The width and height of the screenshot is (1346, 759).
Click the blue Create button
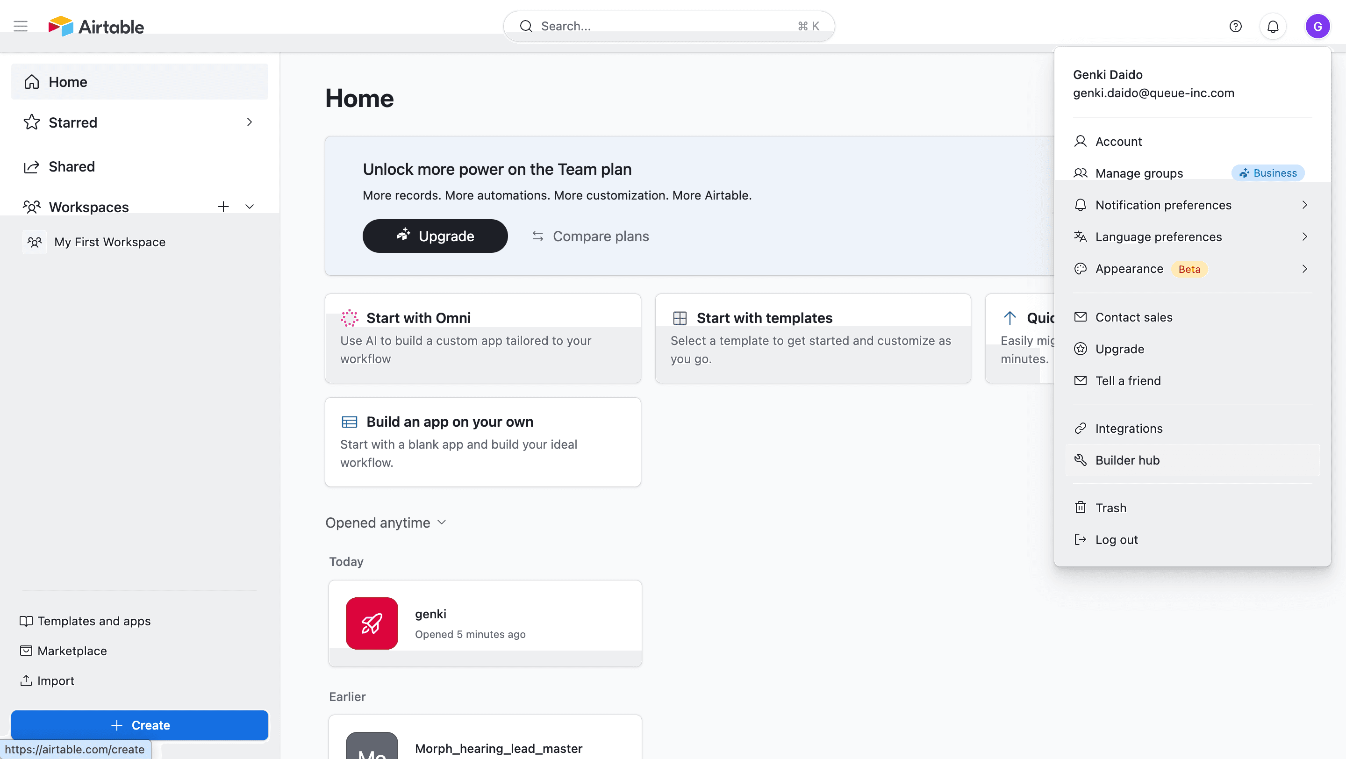click(x=140, y=725)
